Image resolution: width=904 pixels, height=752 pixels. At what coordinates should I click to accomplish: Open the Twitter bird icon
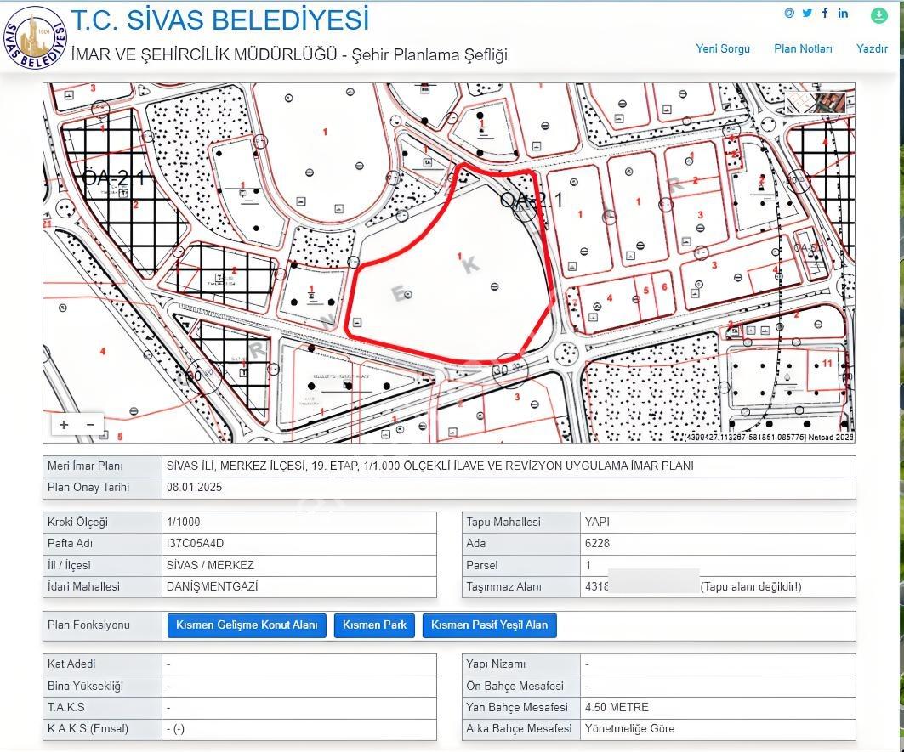[x=807, y=13]
